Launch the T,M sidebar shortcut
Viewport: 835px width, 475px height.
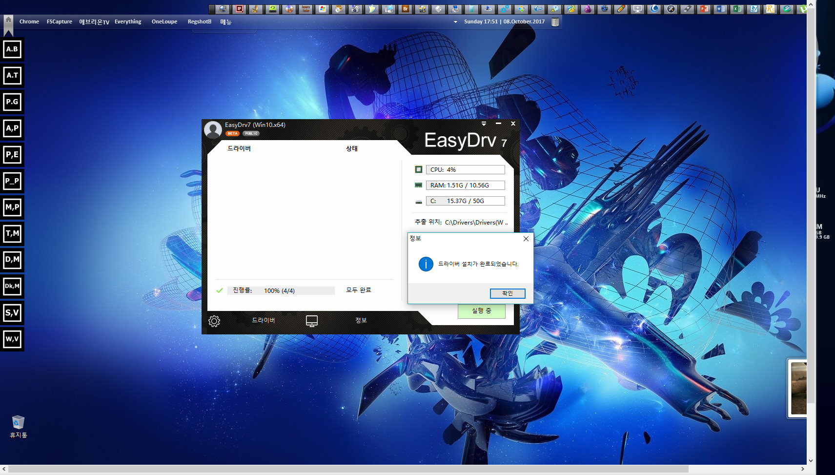(x=12, y=234)
